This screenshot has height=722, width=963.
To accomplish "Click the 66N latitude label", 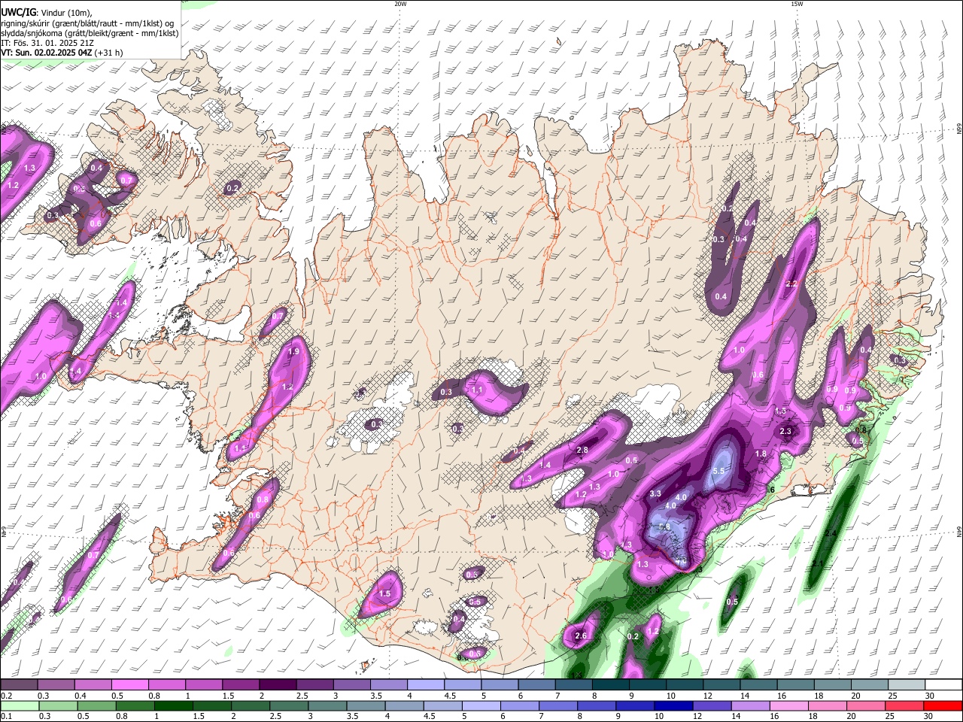I will [959, 130].
